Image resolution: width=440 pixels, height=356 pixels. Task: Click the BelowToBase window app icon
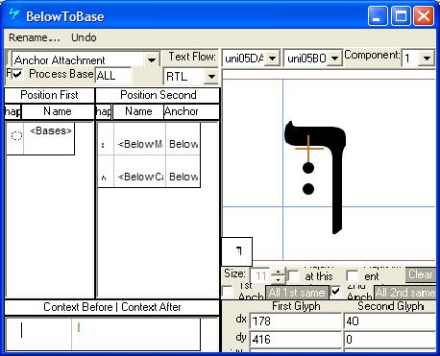point(14,14)
